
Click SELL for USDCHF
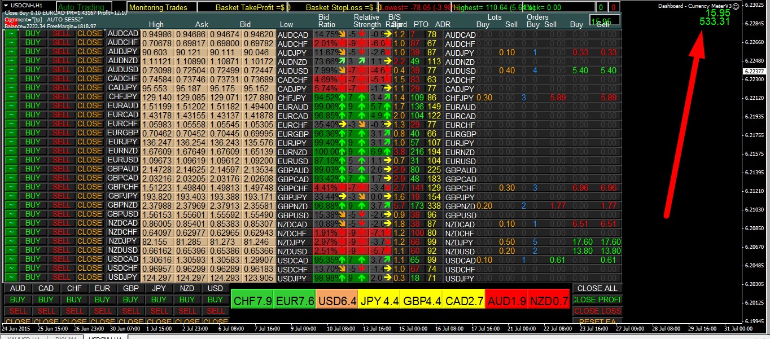click(x=62, y=268)
